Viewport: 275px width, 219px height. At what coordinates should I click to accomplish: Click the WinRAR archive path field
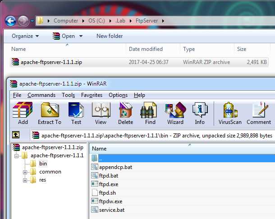pyautogui.click(x=153, y=136)
